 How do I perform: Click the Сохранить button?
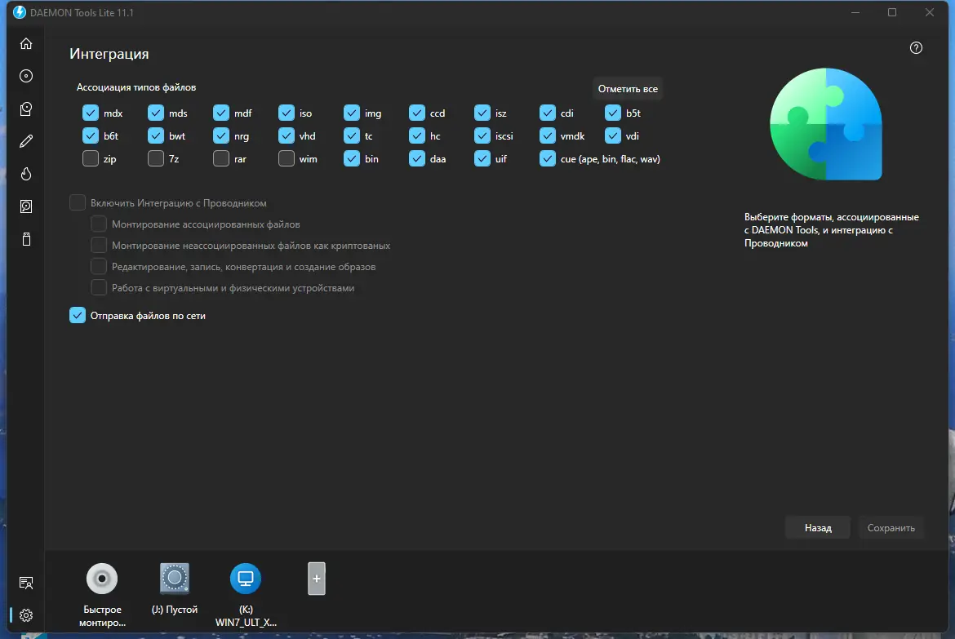coord(891,527)
